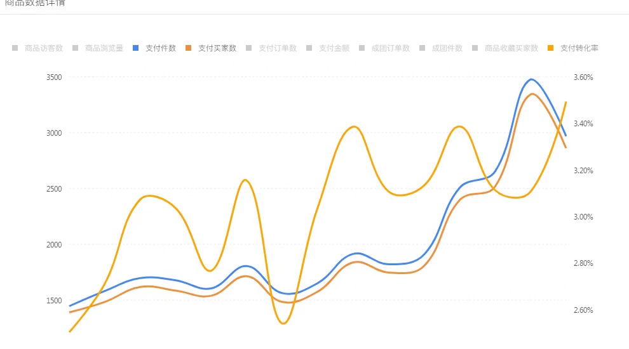
Task: Enable the 商品访客数 legend series
Action: click(44, 48)
